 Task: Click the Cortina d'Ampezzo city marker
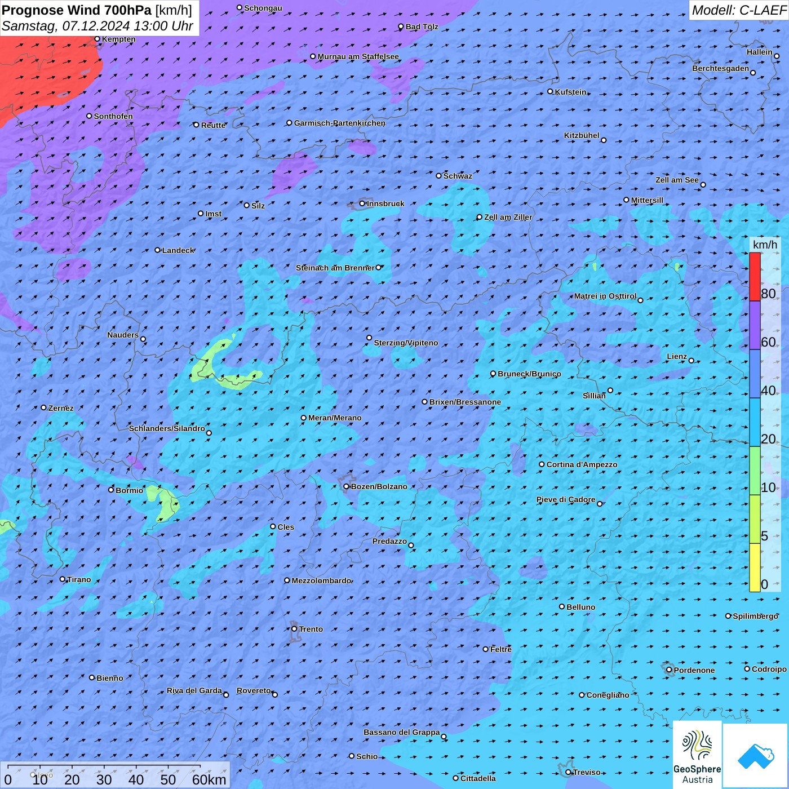pos(542,464)
